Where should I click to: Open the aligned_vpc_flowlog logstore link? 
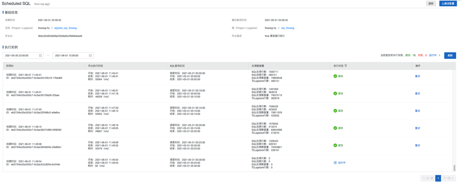[65, 28]
